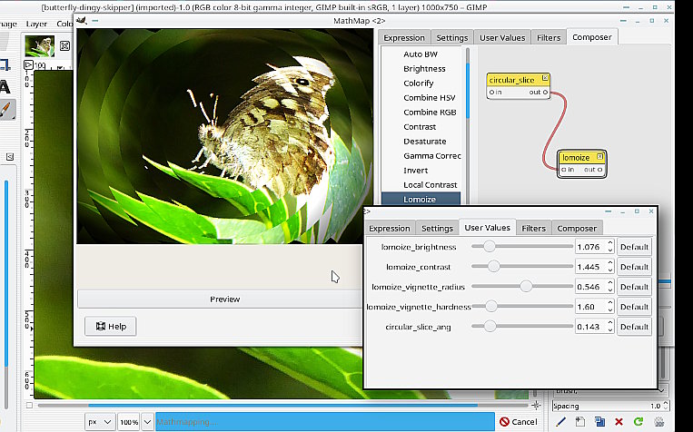The width and height of the screenshot is (693, 432).
Task: Close the butterfly image tab with X
Action: [x=65, y=46]
